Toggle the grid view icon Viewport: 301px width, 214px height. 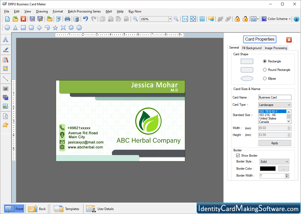(x=202, y=19)
